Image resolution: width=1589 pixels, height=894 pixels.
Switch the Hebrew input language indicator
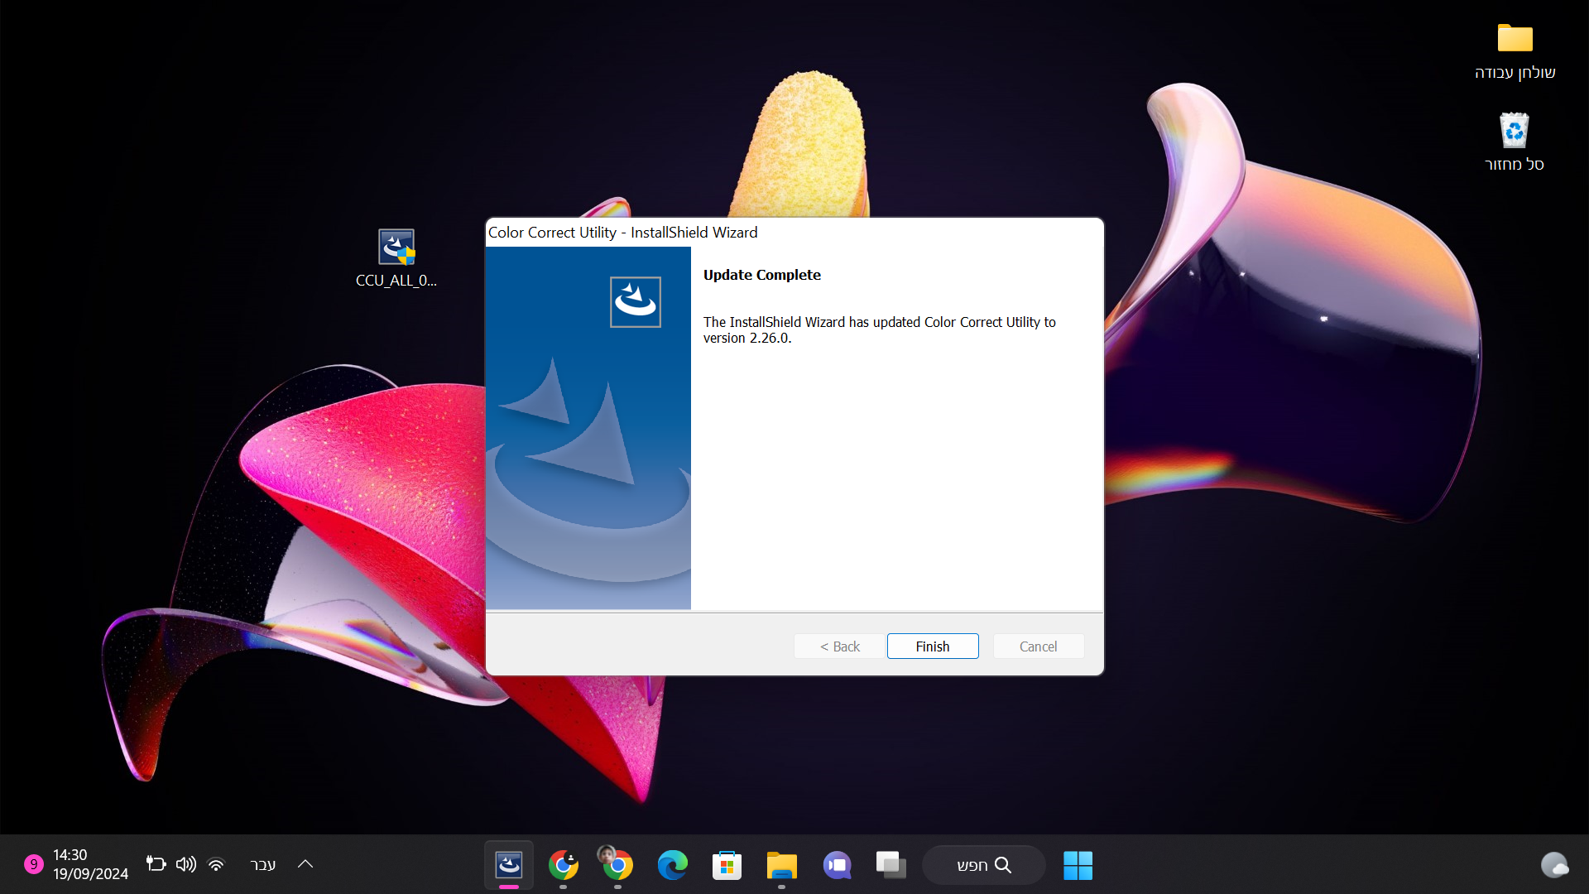262,864
